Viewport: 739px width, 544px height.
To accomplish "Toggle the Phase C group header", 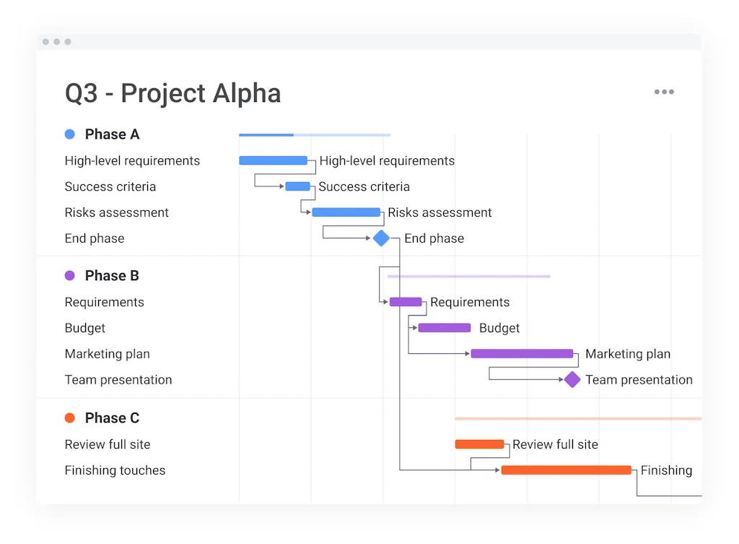I will pyautogui.click(x=112, y=418).
